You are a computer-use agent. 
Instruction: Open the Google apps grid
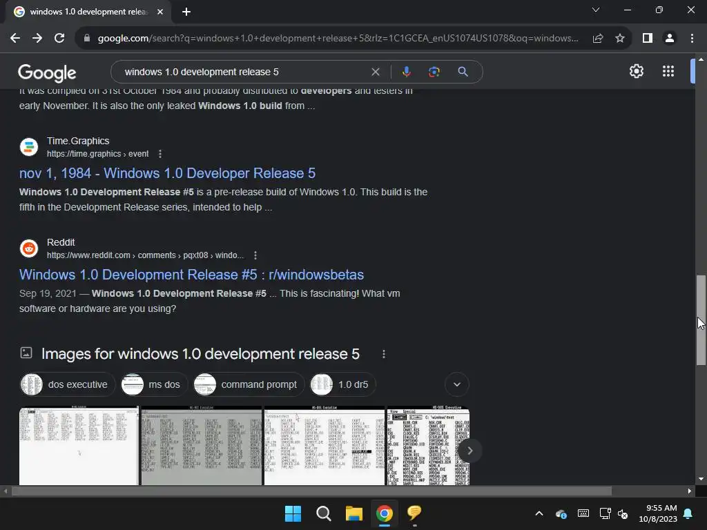click(668, 71)
